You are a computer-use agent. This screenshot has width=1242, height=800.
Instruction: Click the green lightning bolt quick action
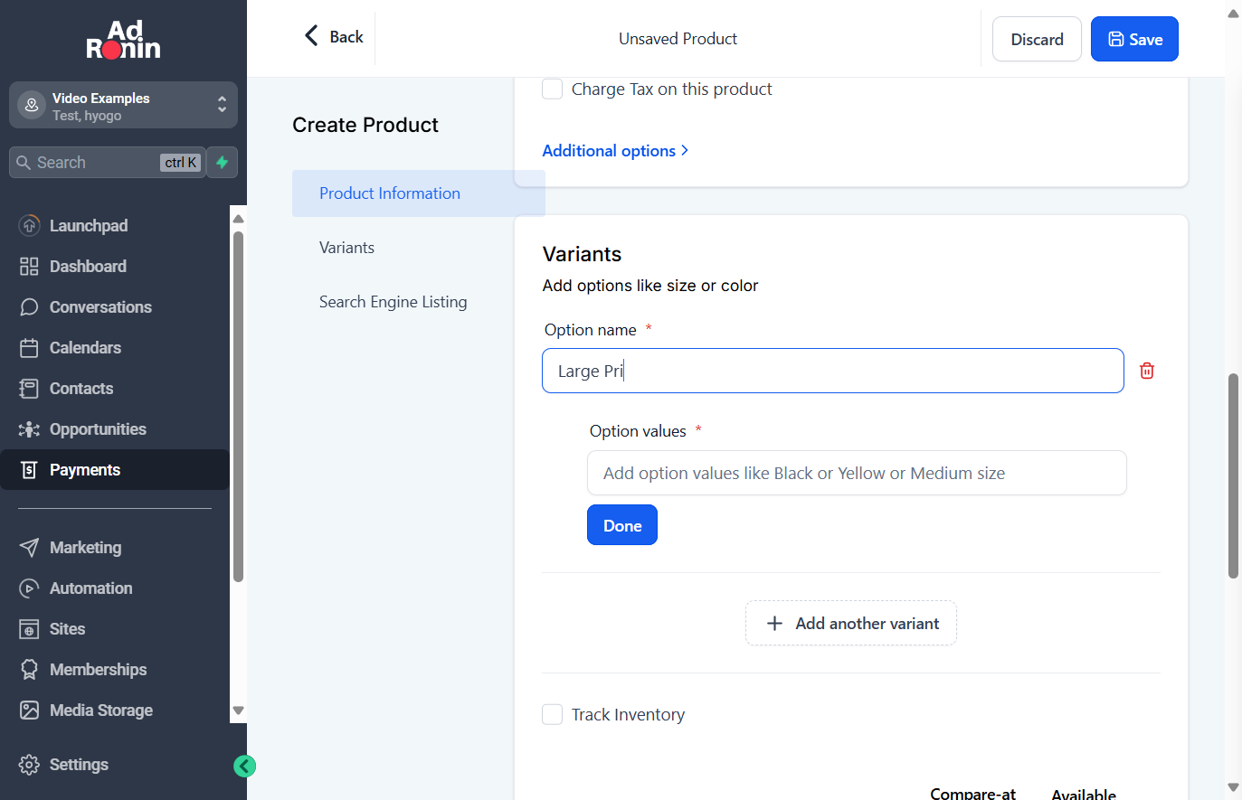[x=222, y=163]
